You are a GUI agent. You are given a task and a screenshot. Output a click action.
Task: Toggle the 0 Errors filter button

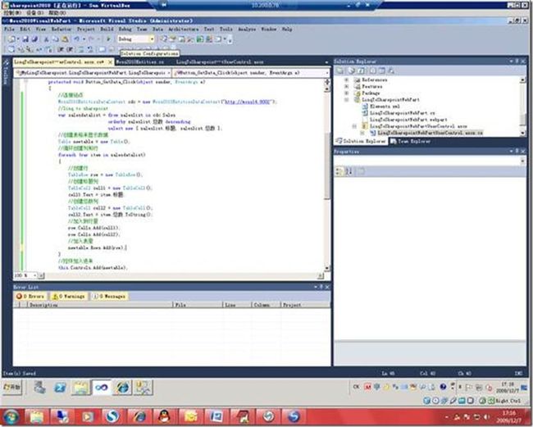(31, 297)
